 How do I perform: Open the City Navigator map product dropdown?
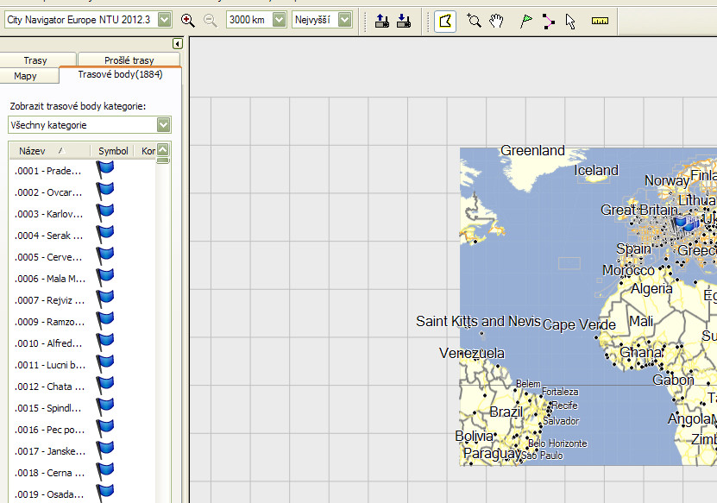165,20
